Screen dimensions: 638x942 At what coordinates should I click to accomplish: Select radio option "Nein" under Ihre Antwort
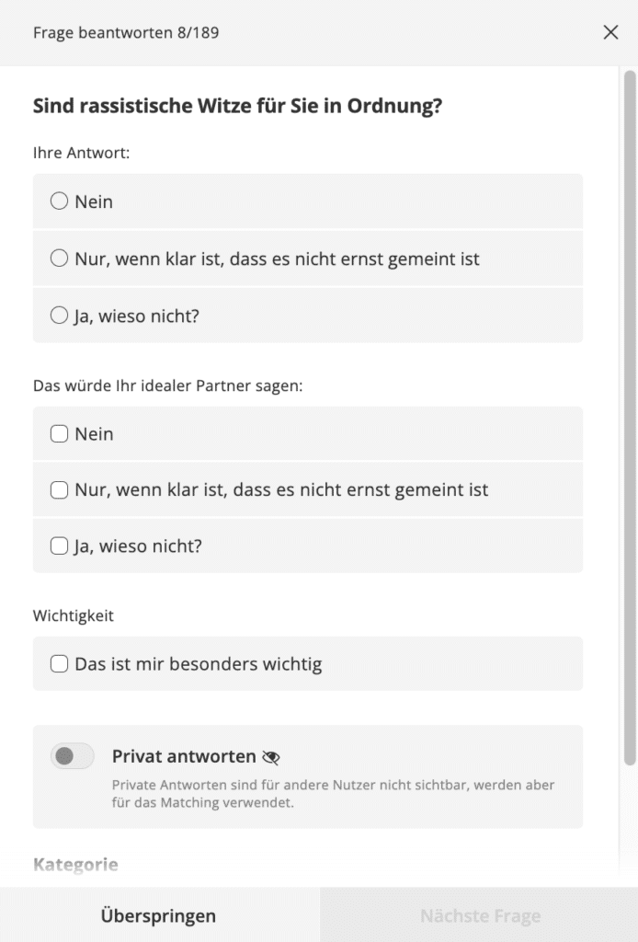(59, 201)
